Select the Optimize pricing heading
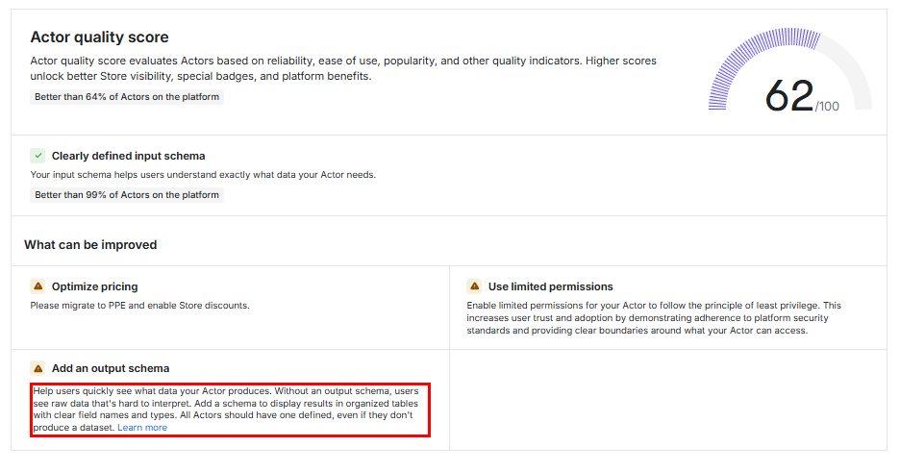The height and width of the screenshot is (472, 900). [x=94, y=286]
